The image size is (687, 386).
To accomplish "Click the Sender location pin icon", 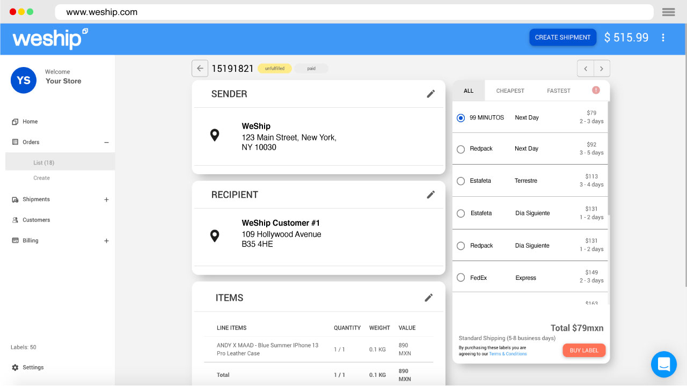I will [215, 135].
